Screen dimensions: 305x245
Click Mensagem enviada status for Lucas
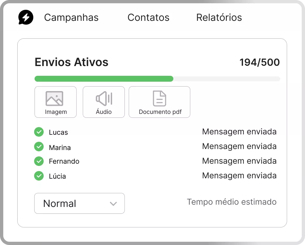point(239,132)
